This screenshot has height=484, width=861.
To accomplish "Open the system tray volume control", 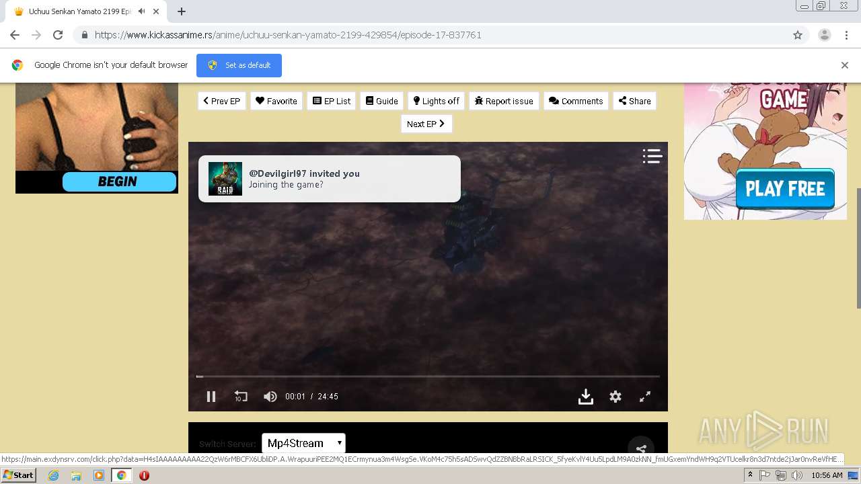I will point(797,475).
